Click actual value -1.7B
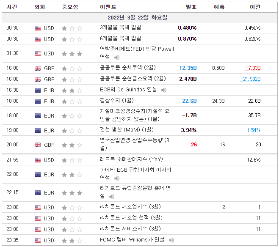 pyautogui.click(x=189, y=115)
